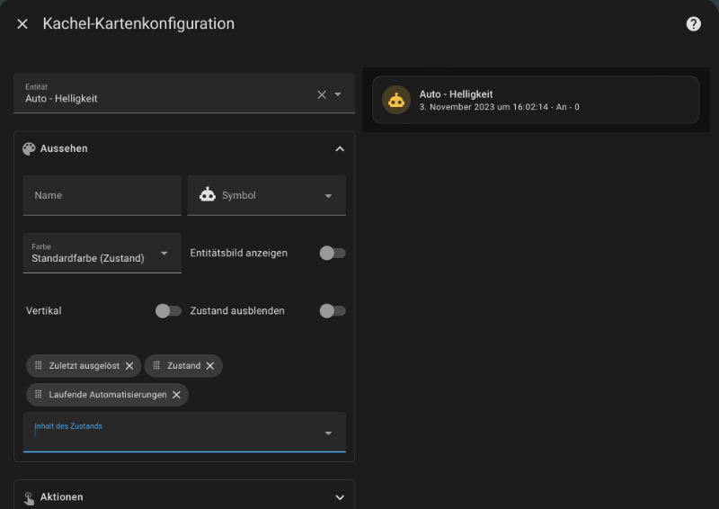Viewport: 719px width, 509px height.
Task: Open the Farbe color dropdown
Action: (164, 254)
